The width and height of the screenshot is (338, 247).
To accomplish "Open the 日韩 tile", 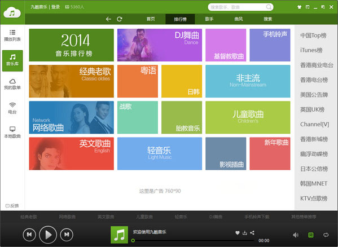I will click(182, 81).
